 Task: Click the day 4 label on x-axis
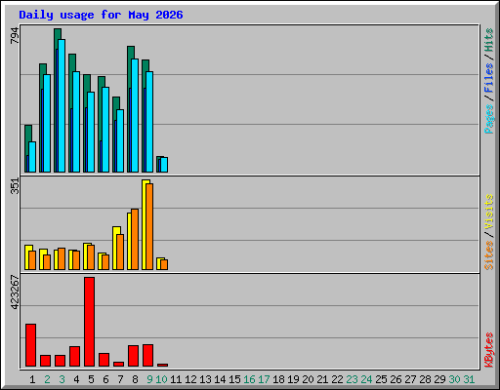(x=76, y=379)
